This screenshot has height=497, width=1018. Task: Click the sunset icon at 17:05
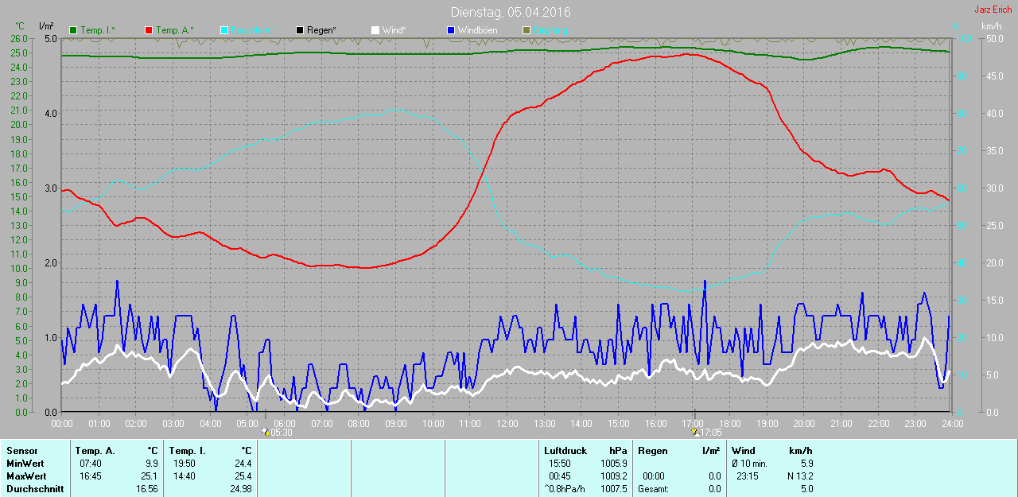tap(694, 432)
